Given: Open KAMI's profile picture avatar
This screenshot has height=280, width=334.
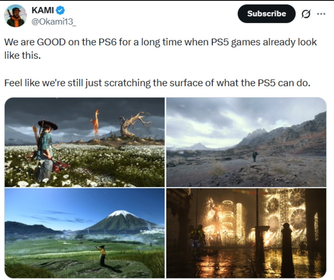Looking at the screenshot, I should pos(16,16).
